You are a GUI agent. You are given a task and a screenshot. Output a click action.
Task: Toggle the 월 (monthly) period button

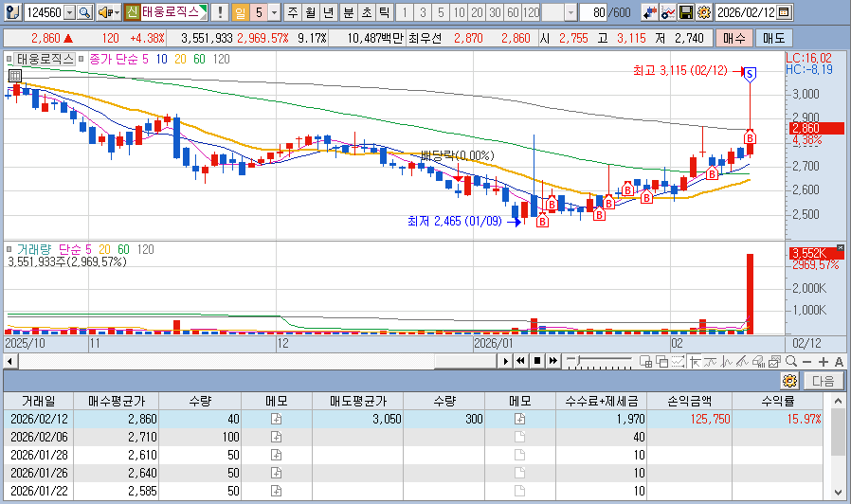tap(311, 12)
